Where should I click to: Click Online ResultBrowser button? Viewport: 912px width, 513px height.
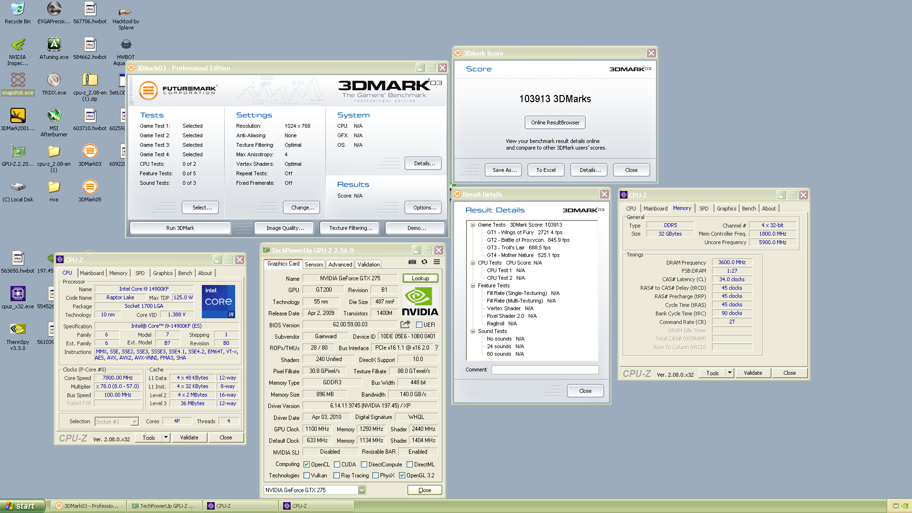click(555, 123)
